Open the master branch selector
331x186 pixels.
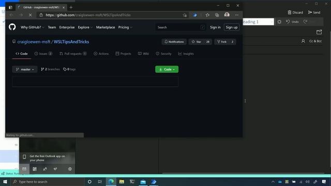(x=25, y=69)
